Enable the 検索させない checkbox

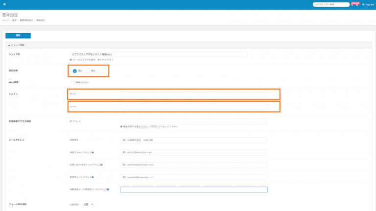click(x=73, y=82)
